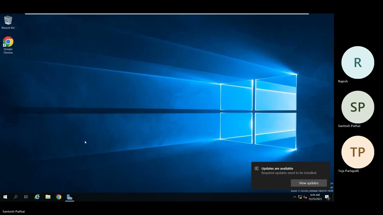Viewport: 383px width, 215px height.
Task: Open the Action Center notifications icon
Action: [x=327, y=197]
